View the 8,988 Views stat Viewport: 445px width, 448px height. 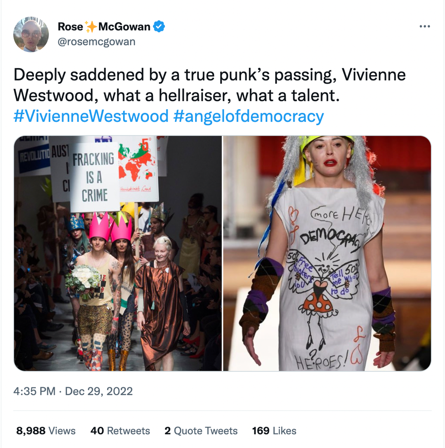(46, 431)
